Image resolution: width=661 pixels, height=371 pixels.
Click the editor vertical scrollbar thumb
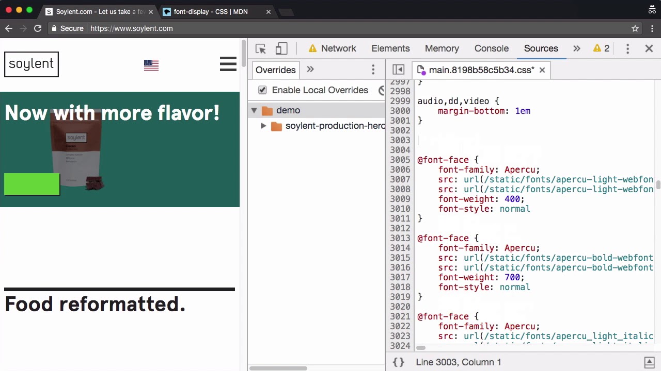pyautogui.click(x=658, y=185)
